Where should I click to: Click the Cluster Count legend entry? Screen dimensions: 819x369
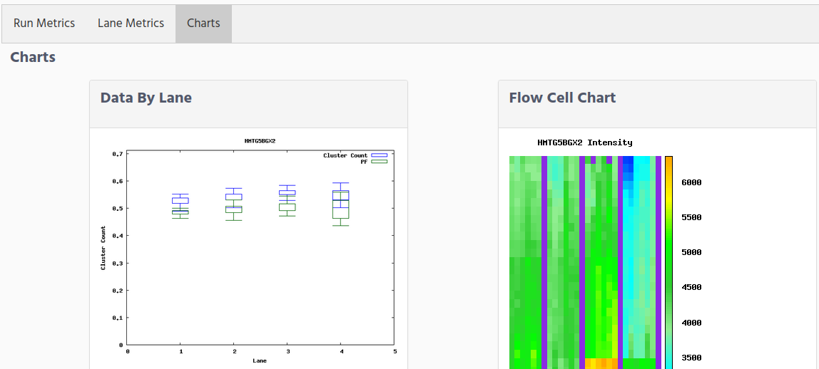click(x=355, y=155)
